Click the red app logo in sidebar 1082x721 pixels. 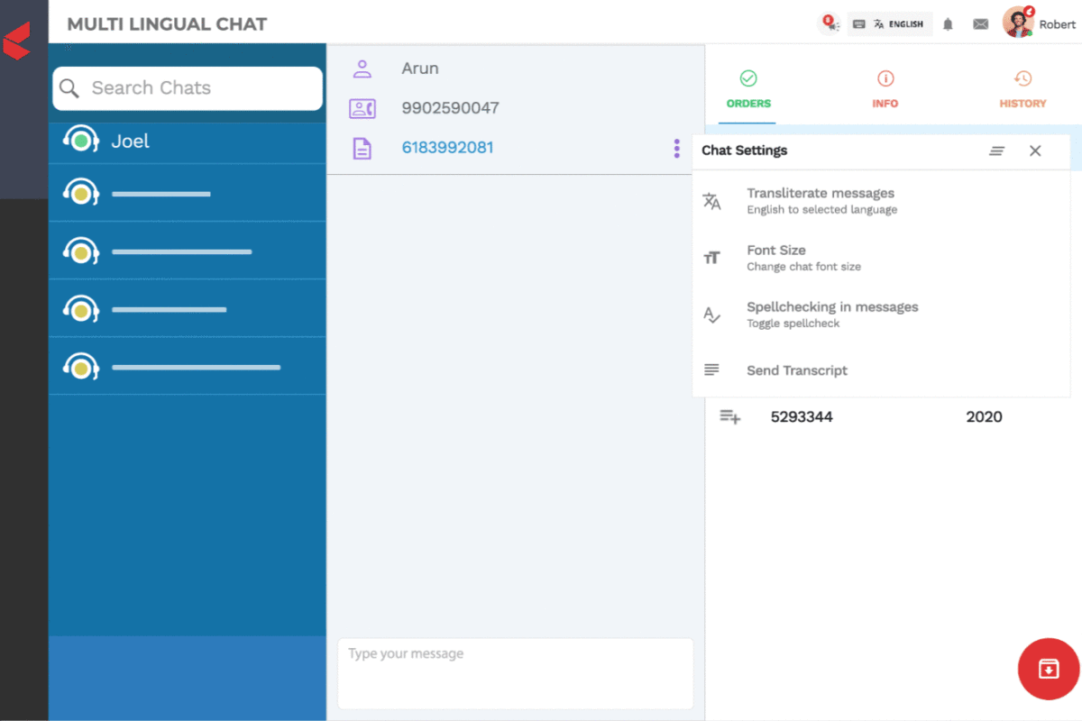tap(17, 41)
